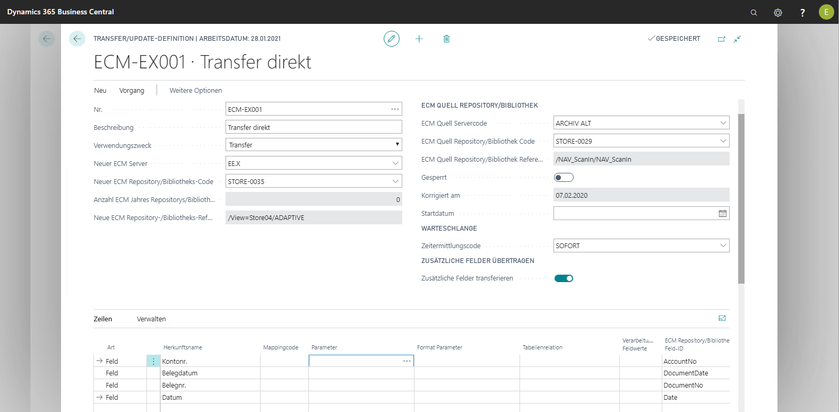The width and height of the screenshot is (839, 412).
Task: Toggle the Gesperrt switch
Action: pyautogui.click(x=564, y=178)
